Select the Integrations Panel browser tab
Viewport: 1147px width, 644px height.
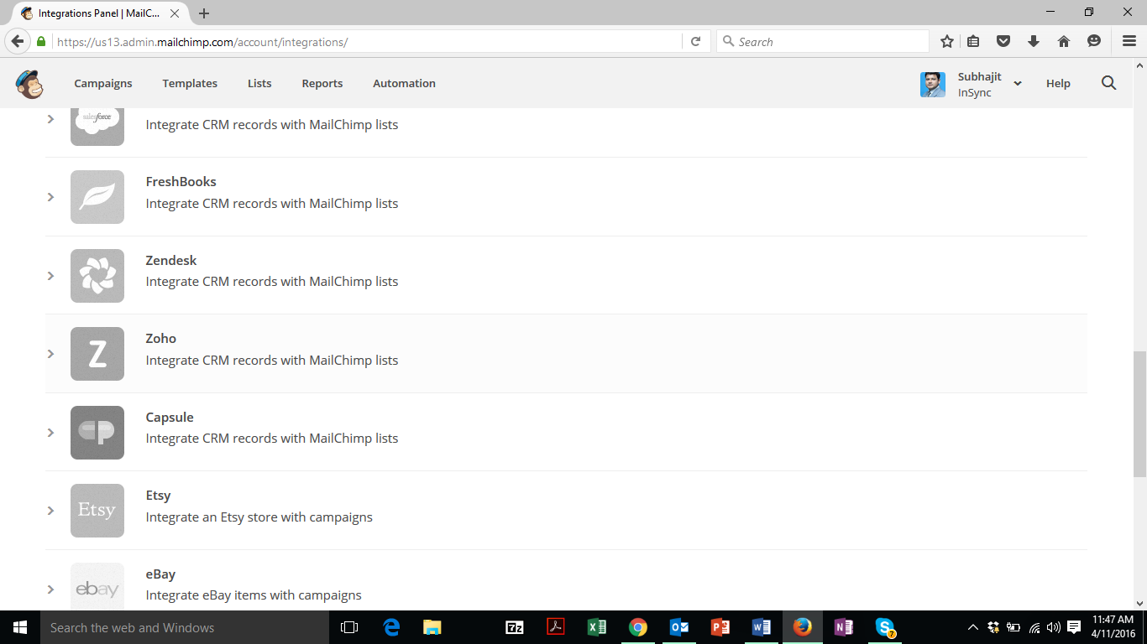[99, 13]
